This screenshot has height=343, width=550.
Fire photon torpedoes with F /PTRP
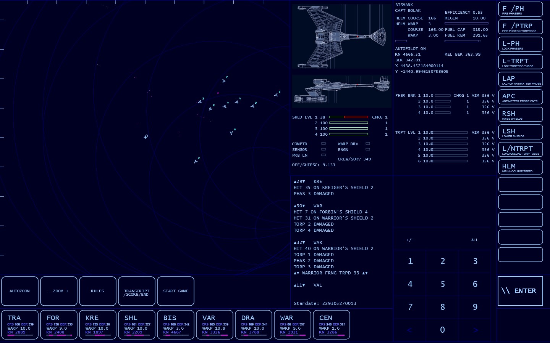click(x=520, y=27)
